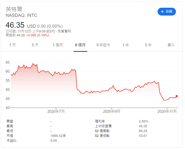Click the 本益比 value 9.09
This screenshot has height=150, width=185.
click(x=53, y=141)
